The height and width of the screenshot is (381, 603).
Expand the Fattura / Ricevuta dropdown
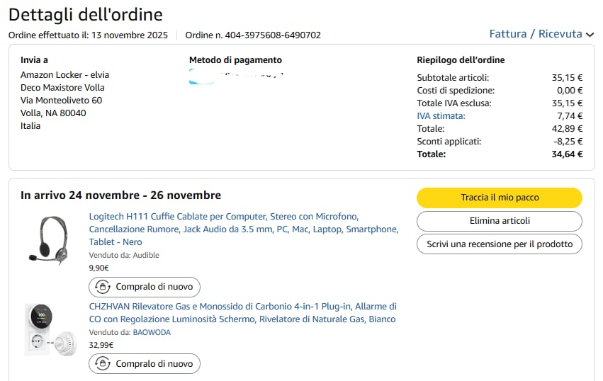535,34
